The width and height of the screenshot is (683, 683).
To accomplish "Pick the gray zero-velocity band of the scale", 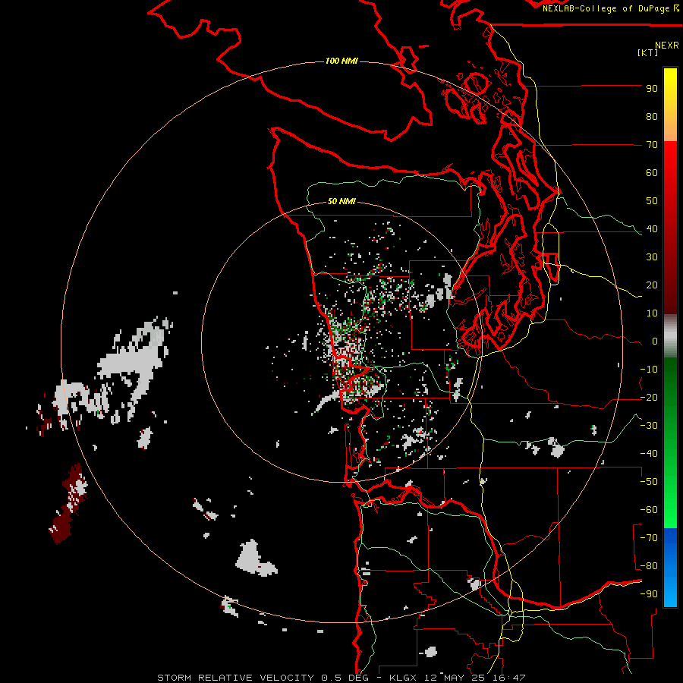I will (x=670, y=336).
